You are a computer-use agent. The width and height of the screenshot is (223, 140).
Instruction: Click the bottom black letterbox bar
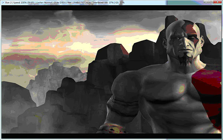pos(111,136)
